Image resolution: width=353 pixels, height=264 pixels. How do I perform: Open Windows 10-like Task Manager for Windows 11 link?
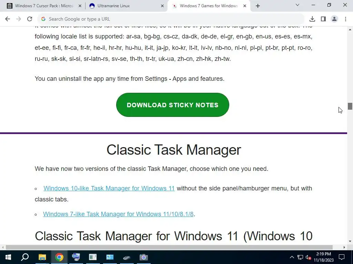pyautogui.click(x=109, y=188)
